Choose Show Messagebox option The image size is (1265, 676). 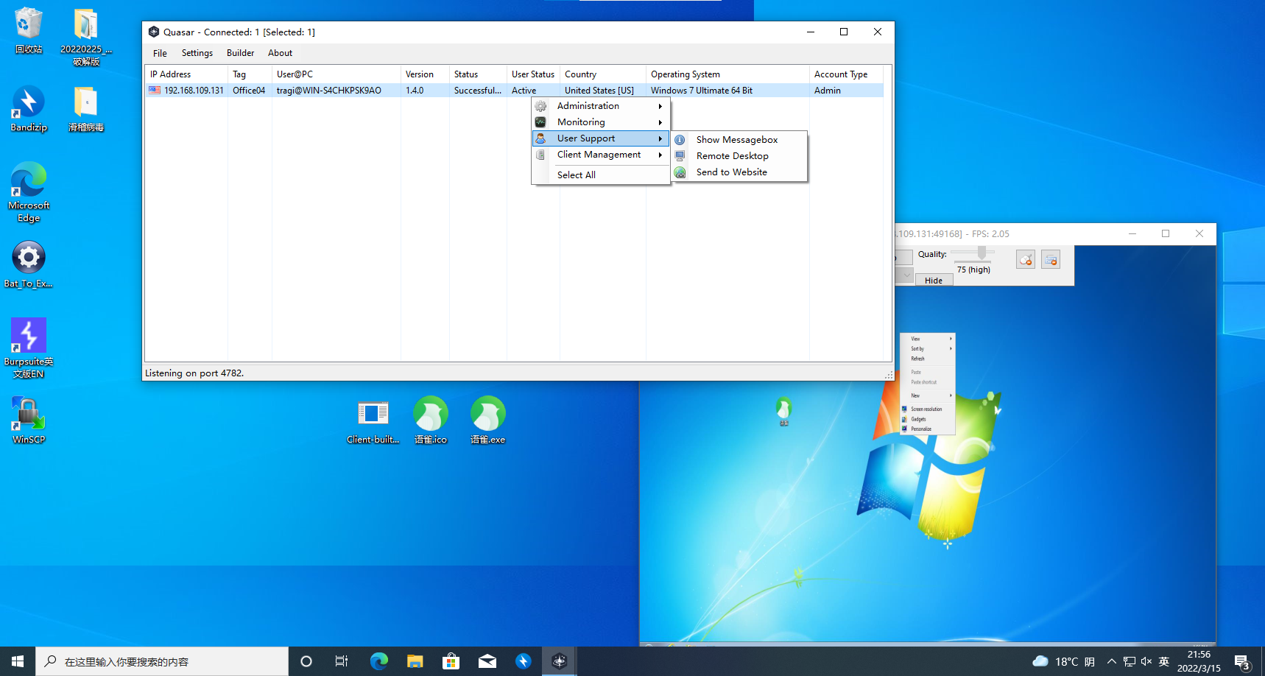736,140
